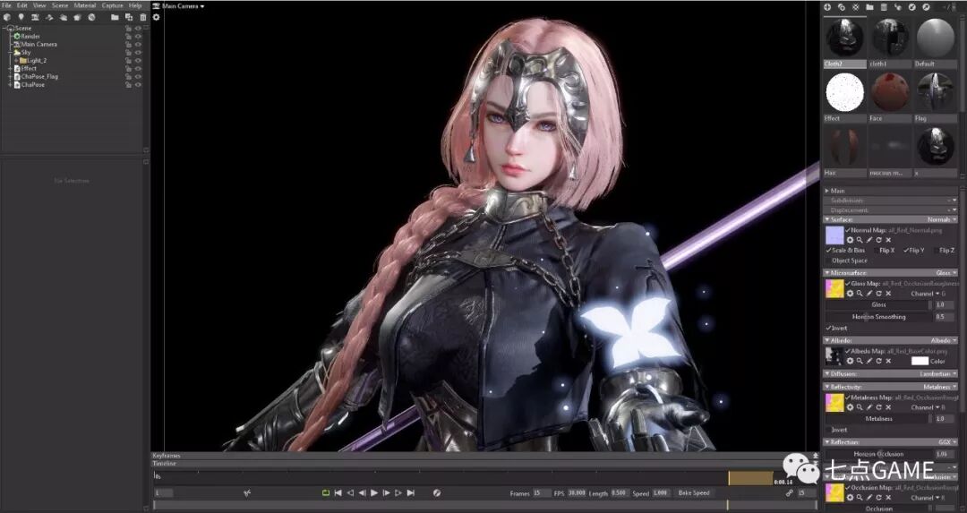
Task: Toggle timeline loop playback icon
Action: click(x=325, y=492)
